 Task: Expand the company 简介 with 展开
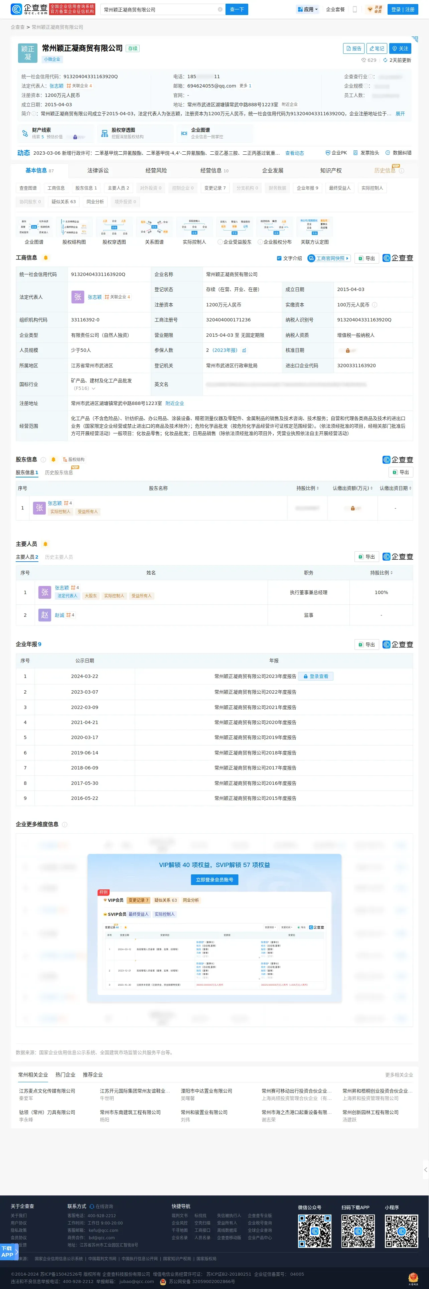400,114
